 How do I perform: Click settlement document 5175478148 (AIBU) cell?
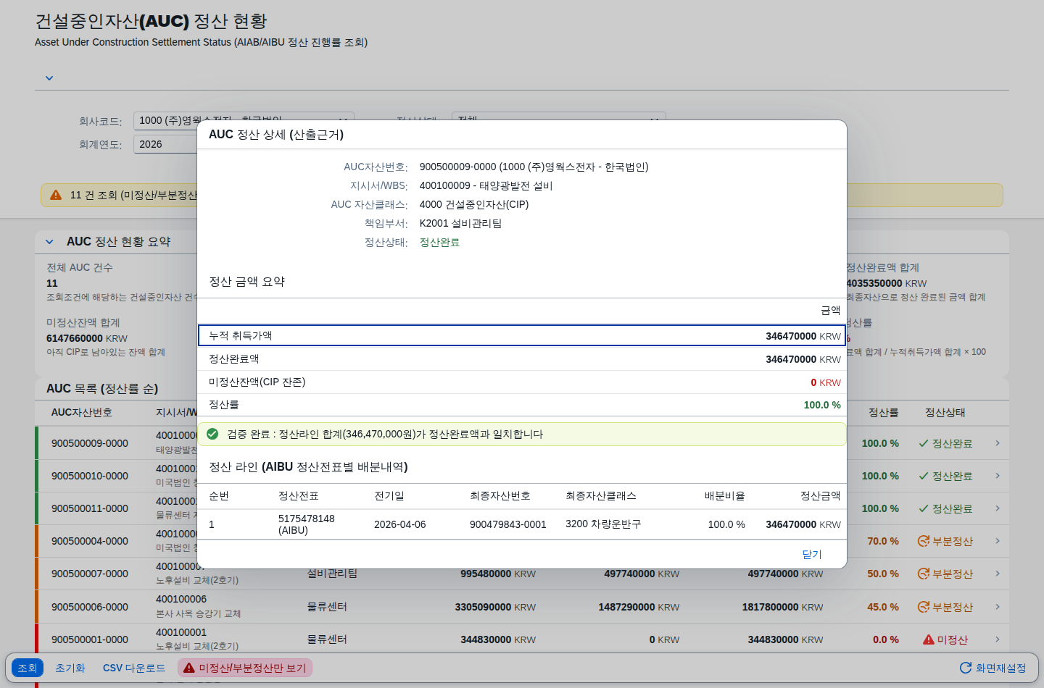coord(307,524)
